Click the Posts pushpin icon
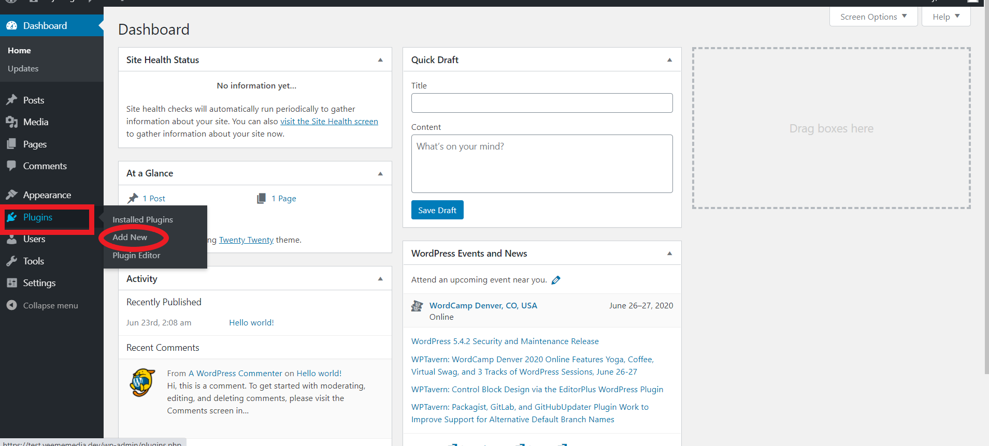The width and height of the screenshot is (989, 446). tap(11, 100)
